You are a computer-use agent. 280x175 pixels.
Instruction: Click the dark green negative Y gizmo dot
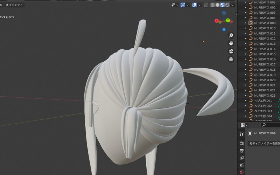(220, 22)
